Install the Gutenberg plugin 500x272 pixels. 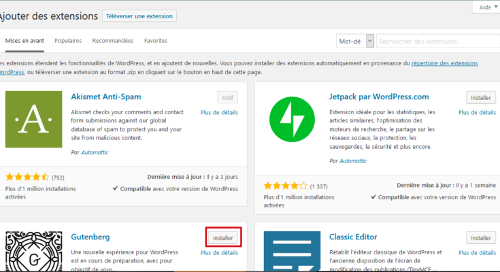coord(223,238)
